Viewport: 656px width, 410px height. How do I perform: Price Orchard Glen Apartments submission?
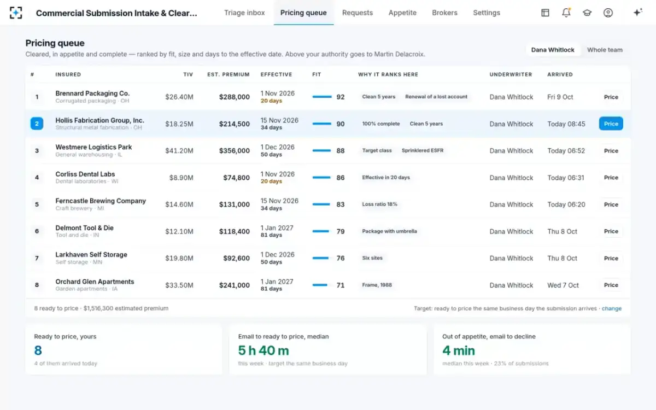(611, 285)
